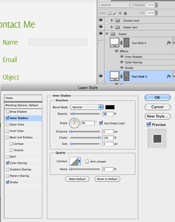Viewport: 175px width, 222px height.
Task: Hide Stroke effect on Text field 4
Action: [122, 68]
